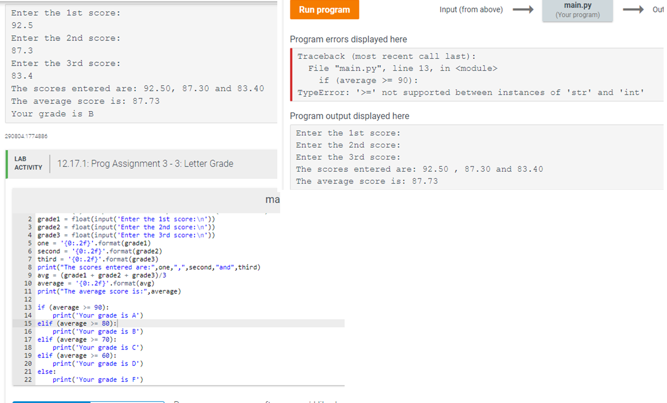
Task: Click the arrow after Input (from above)
Action: pos(523,9)
